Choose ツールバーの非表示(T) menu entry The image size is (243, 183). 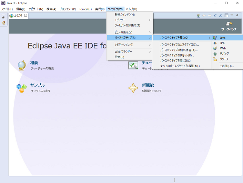[130, 25]
